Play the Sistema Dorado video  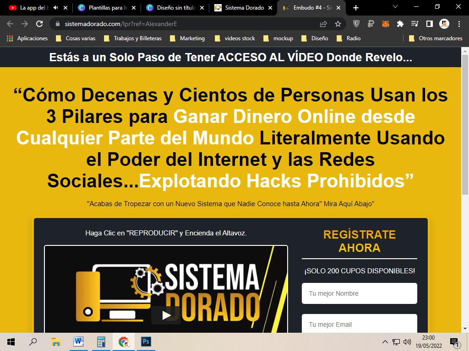[166, 315]
